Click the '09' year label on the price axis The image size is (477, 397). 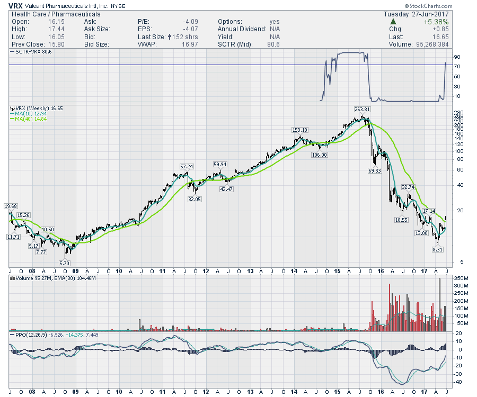coord(75,271)
